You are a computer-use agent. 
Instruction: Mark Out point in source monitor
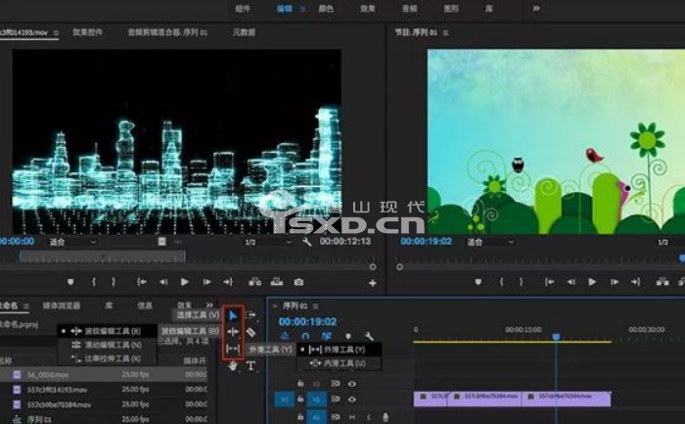(114, 282)
